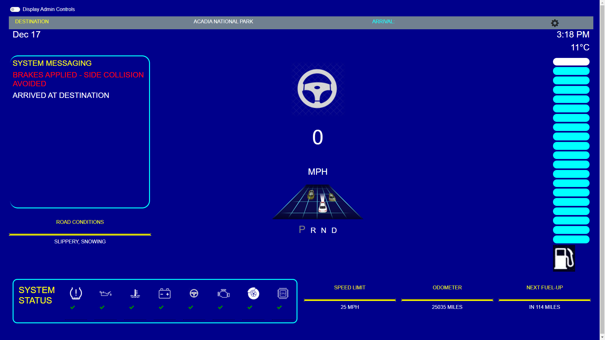Click the DESTINATION label
Image resolution: width=605 pixels, height=340 pixels.
(32, 21)
